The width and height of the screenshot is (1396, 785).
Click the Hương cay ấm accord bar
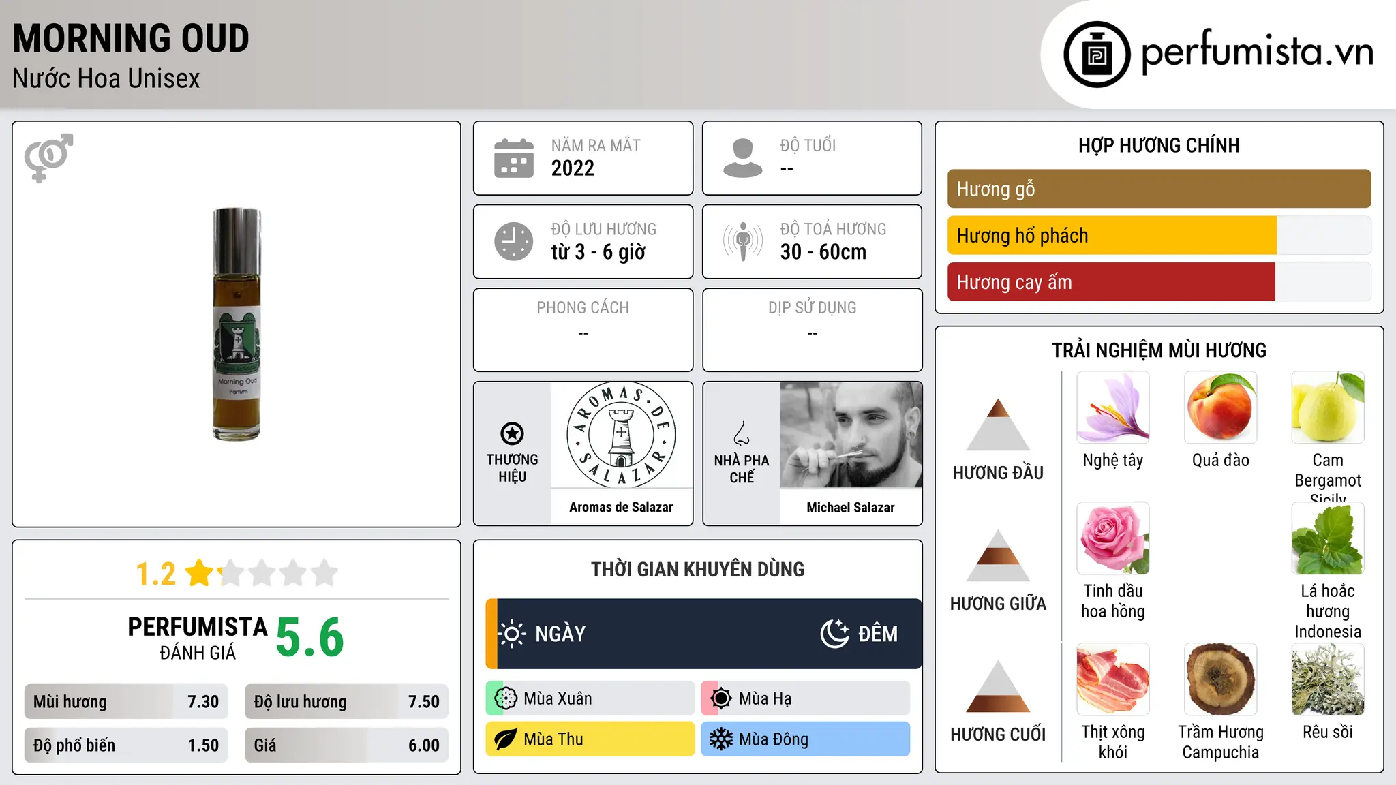coord(1159,281)
